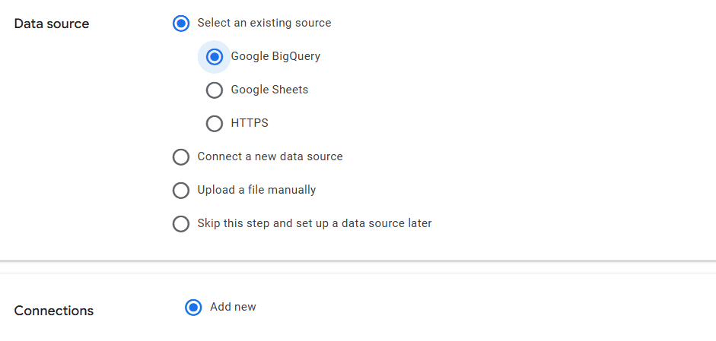Pick the Google Sheets radio circle
Viewport: 716px width, 341px height.
coord(215,90)
